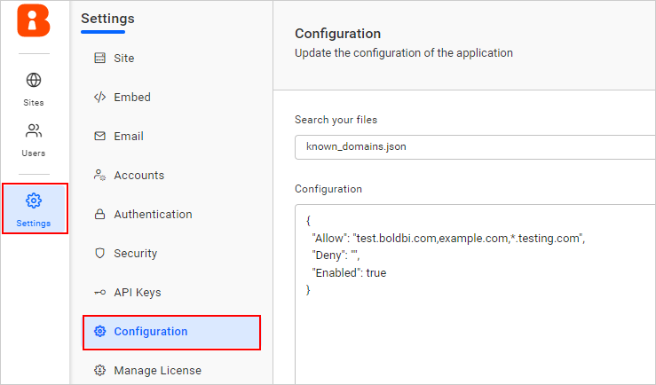Viewport: 656px width, 385px height.
Task: Open Sites globe icon
Action: tap(34, 81)
